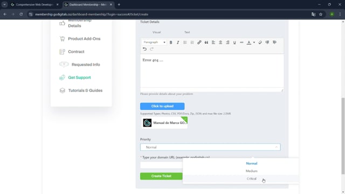345x194 pixels.
Task: Select Medium priority option
Action: (252, 171)
